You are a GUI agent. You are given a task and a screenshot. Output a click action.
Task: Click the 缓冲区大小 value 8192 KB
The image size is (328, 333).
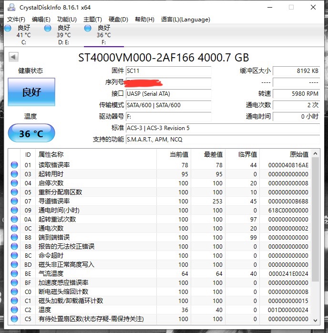pyautogui.click(x=297, y=71)
